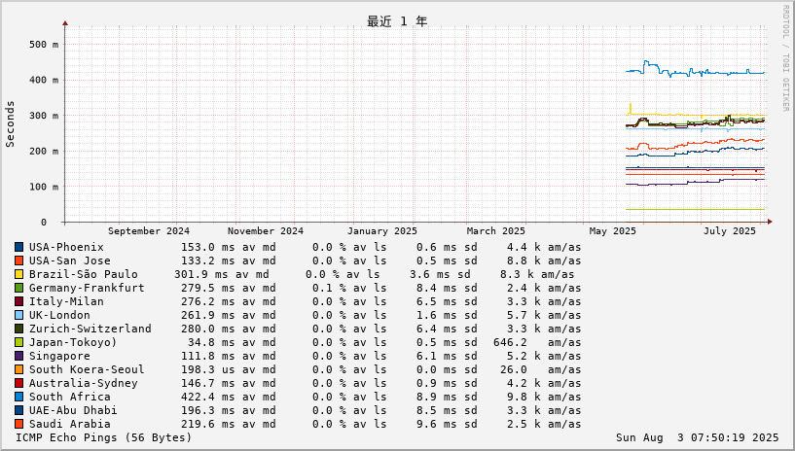Click the '133.2 ms' San Jose median value
This screenshot has width=795, height=451.
click(x=208, y=260)
